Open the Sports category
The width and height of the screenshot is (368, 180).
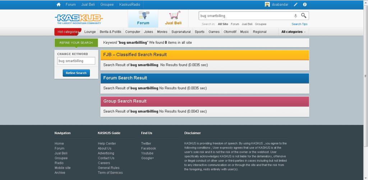(x=199, y=32)
